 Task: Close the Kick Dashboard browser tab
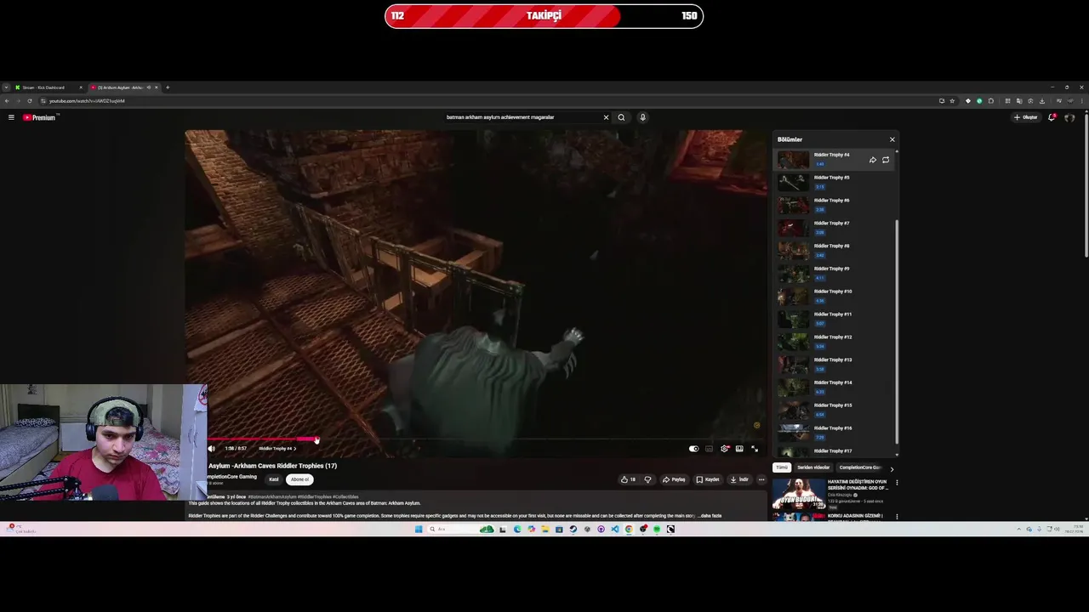click(x=81, y=88)
